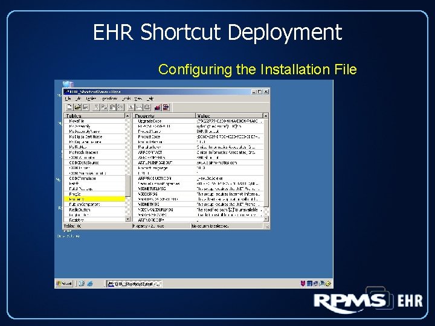Select the ARPPRODUCTICON property row
Viewport: 435px width, 326px height.
coord(198,179)
